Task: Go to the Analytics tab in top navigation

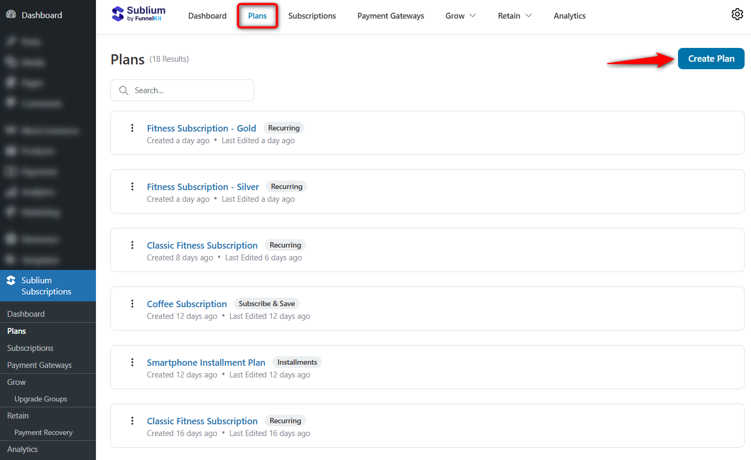Action: coord(569,16)
